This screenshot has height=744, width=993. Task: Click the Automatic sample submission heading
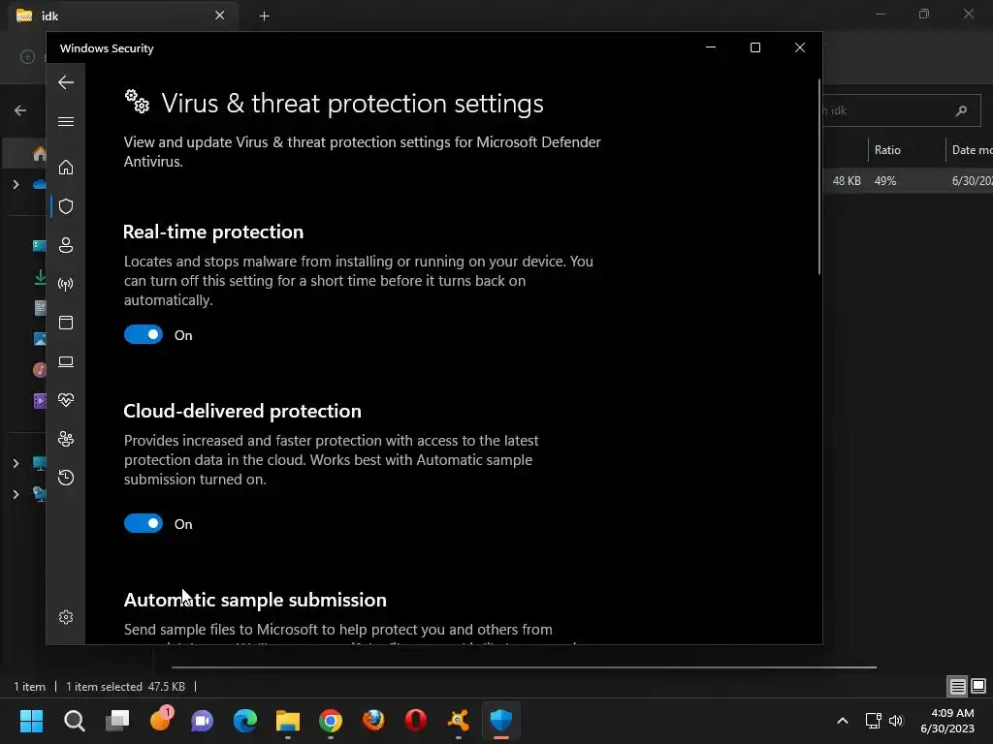click(x=255, y=600)
